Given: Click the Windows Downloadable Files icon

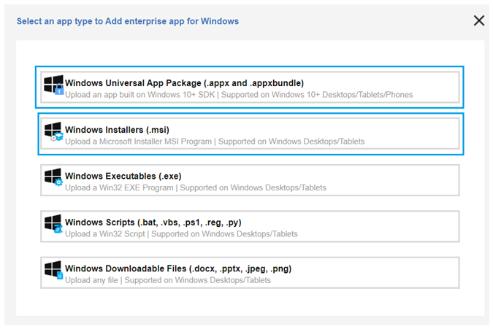Looking at the screenshot, I should tap(53, 270).
